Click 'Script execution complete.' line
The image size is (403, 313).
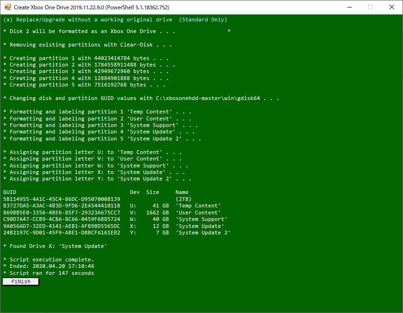coord(48,260)
